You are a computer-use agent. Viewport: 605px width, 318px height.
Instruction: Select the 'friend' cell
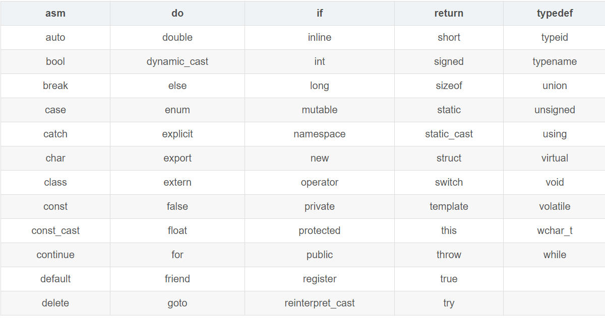177,279
